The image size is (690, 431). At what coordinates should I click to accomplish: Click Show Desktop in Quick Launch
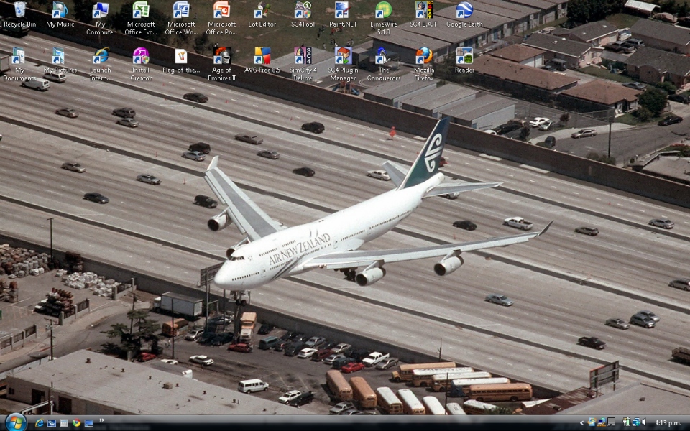point(52,423)
